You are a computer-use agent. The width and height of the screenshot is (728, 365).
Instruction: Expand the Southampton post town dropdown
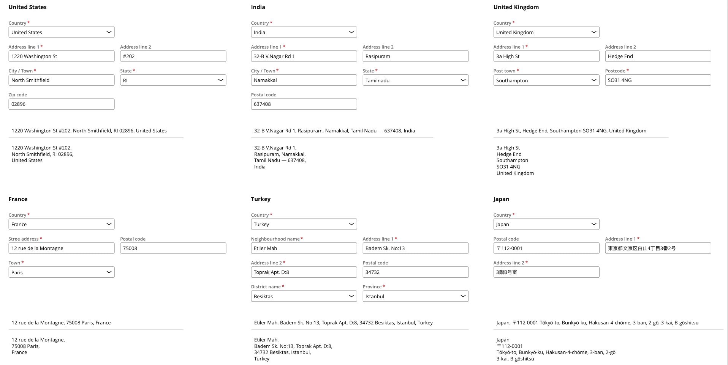pos(546,80)
